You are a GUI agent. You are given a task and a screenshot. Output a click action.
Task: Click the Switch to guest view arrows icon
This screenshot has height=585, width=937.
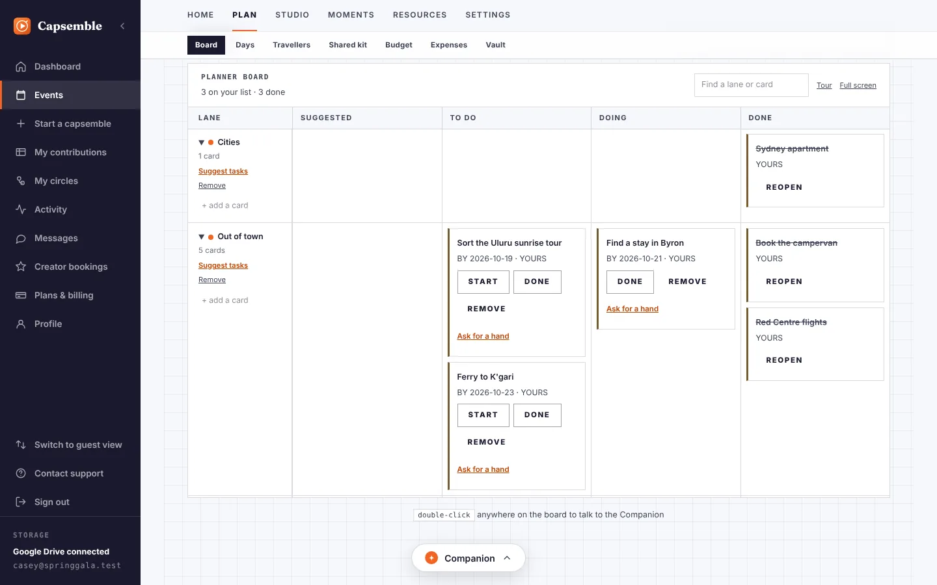(21, 445)
